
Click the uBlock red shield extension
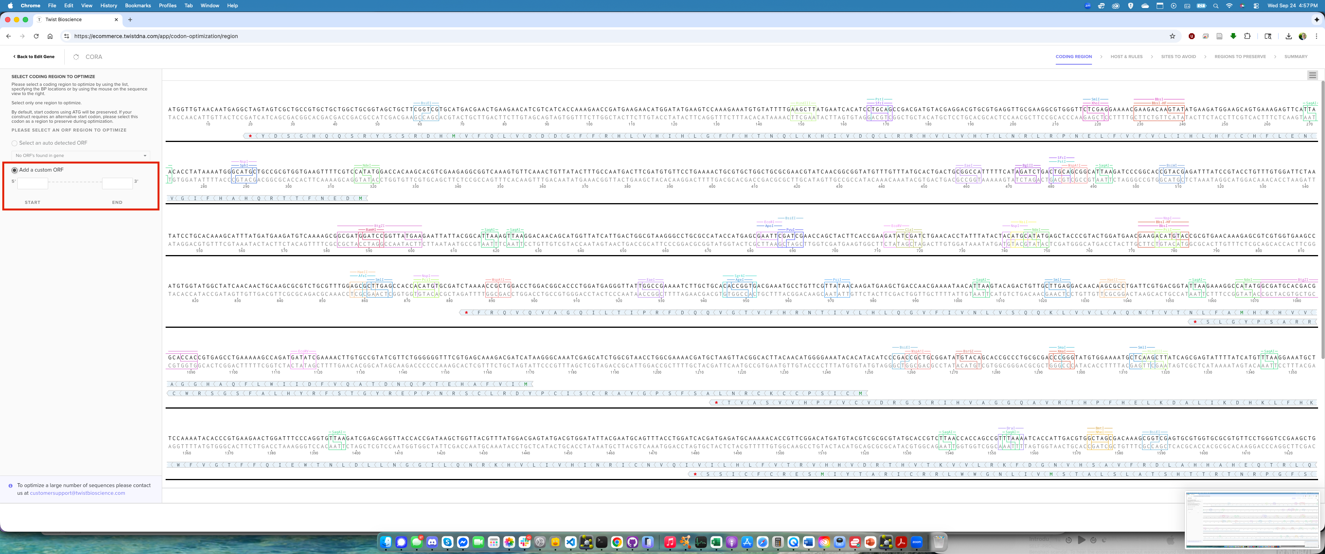coord(1191,36)
